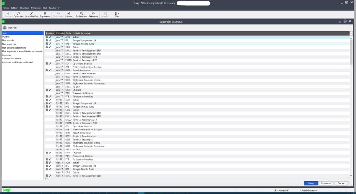Click document icon of janv.17 BEU row
The image size is (356, 194).
pos(47,40)
